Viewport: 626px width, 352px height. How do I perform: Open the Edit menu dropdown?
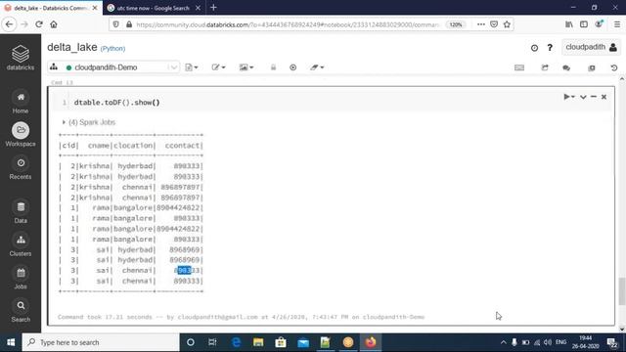(x=218, y=67)
